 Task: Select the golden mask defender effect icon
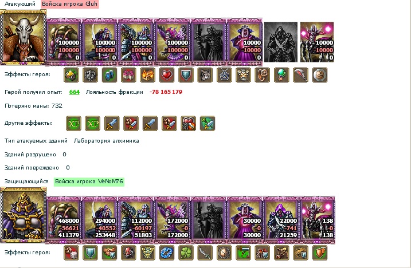(x=147, y=253)
